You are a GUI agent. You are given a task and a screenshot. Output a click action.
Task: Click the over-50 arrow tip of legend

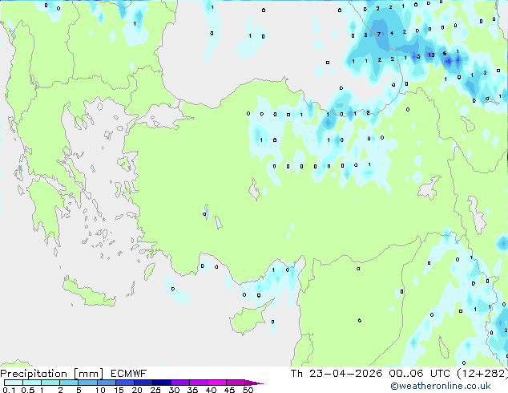(254, 383)
